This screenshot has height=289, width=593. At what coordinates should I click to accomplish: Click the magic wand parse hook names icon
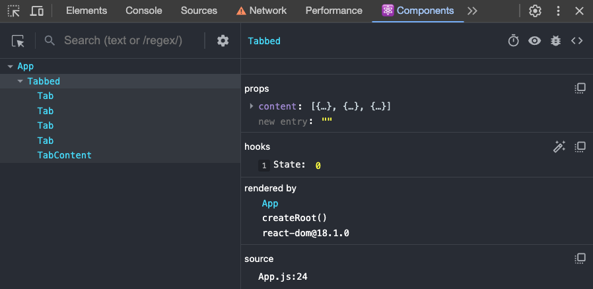pyautogui.click(x=559, y=146)
